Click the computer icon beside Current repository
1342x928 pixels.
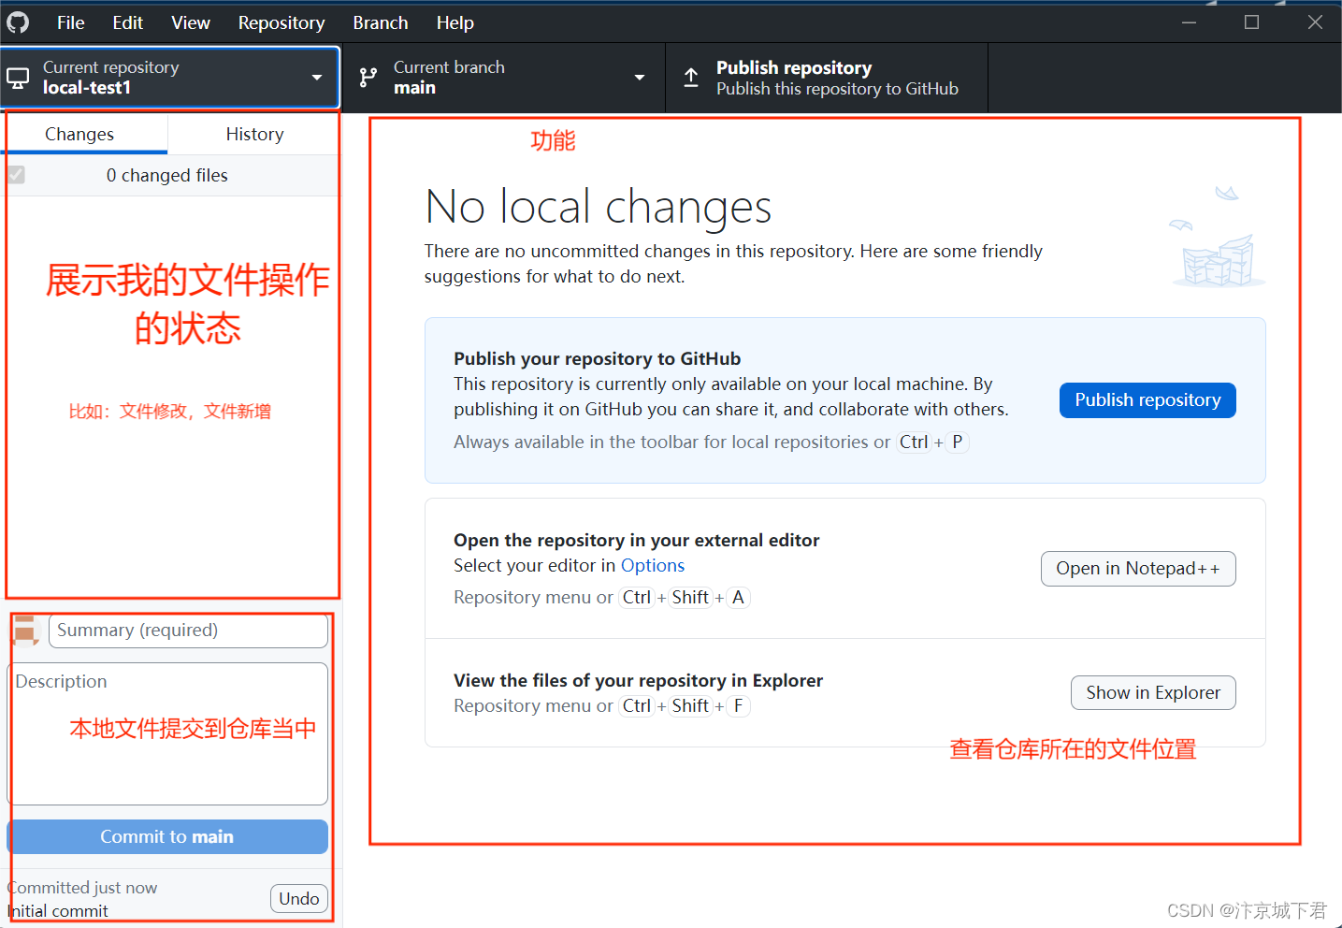pos(18,78)
